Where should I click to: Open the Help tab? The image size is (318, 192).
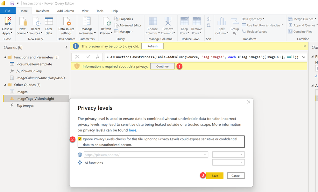tap(115, 11)
